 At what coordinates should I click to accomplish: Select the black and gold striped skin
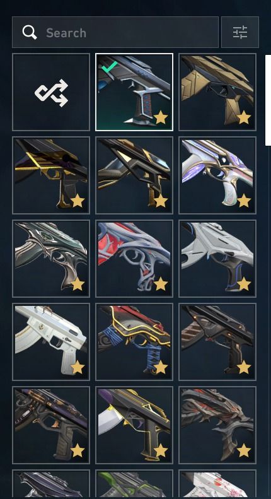51,175
